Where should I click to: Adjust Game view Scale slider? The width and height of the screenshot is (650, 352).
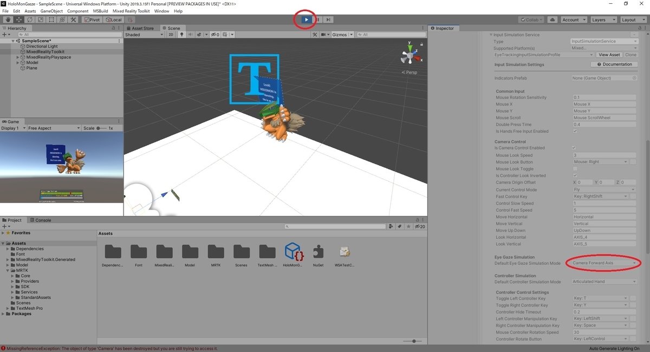[101, 128]
